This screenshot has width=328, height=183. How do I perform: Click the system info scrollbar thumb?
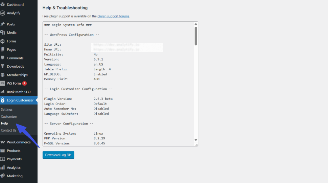[196, 36]
